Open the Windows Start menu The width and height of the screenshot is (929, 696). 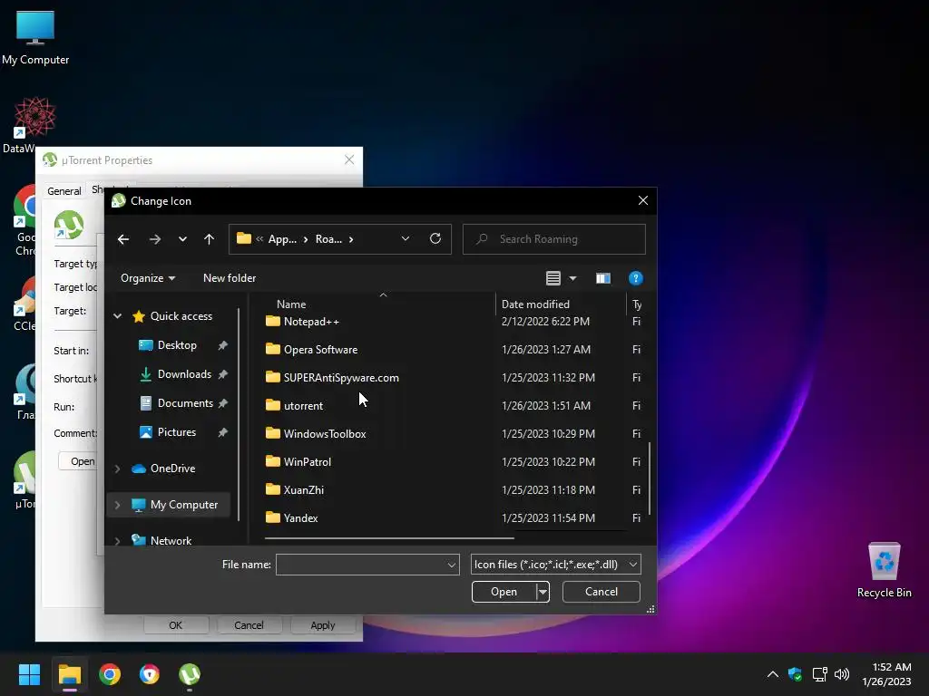[29, 674]
